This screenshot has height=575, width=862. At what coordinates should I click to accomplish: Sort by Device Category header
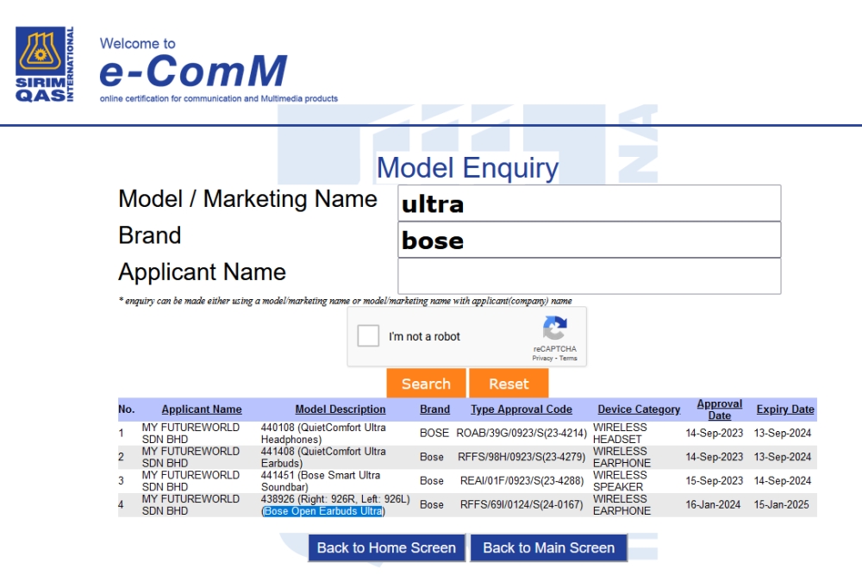(639, 409)
